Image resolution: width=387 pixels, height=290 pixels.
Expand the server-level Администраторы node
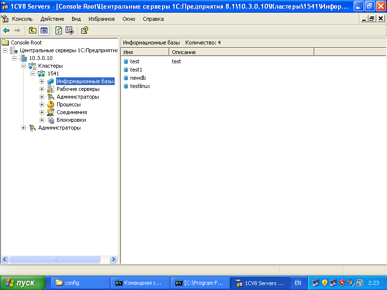[x=23, y=128]
